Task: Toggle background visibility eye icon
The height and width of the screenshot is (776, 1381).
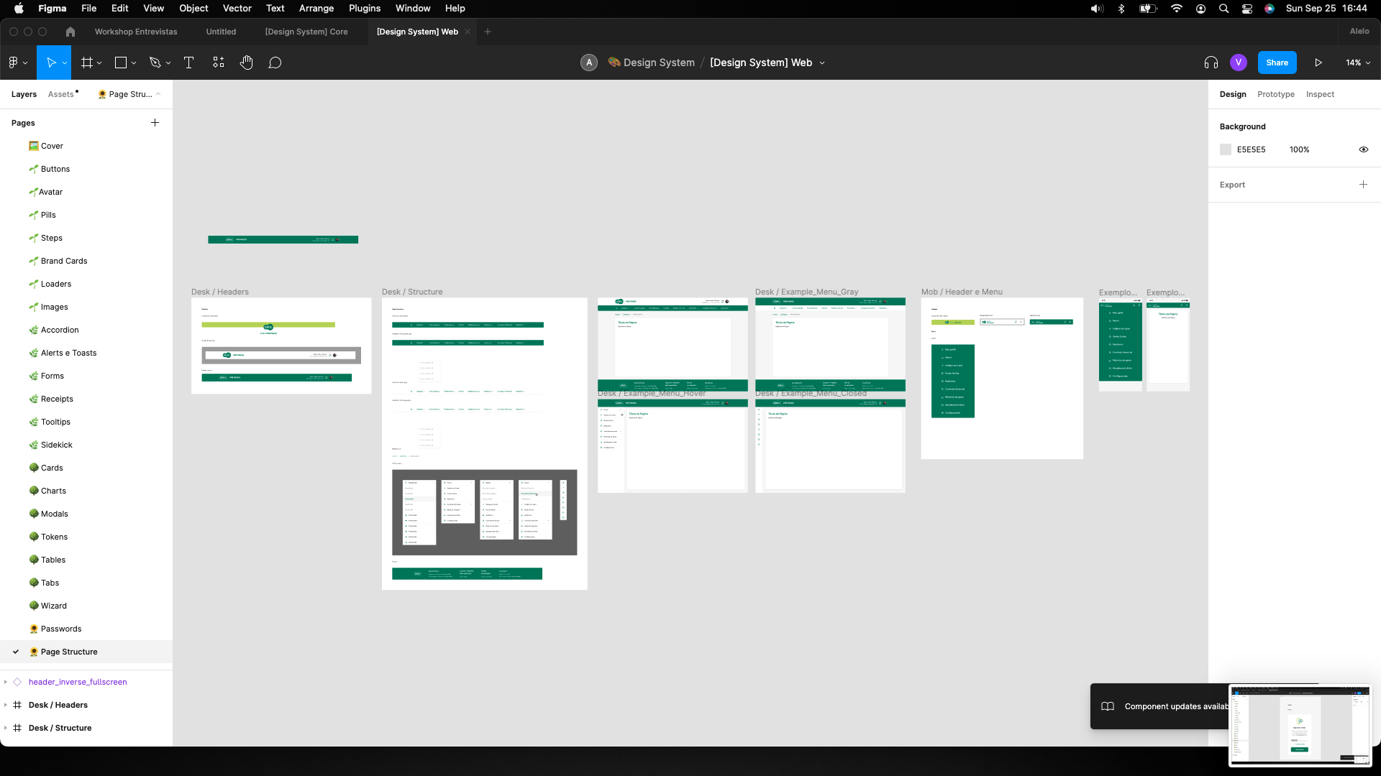Action: (1363, 149)
